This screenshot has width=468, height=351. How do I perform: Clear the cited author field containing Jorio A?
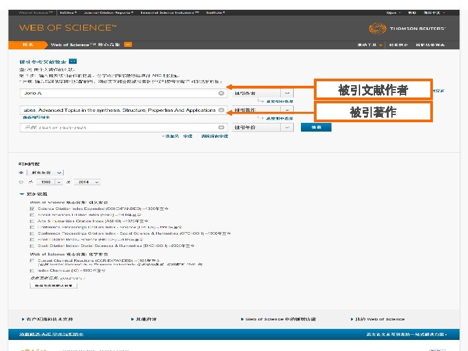click(221, 94)
